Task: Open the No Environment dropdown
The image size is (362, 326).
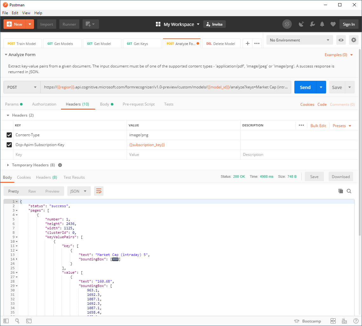Action: point(300,40)
